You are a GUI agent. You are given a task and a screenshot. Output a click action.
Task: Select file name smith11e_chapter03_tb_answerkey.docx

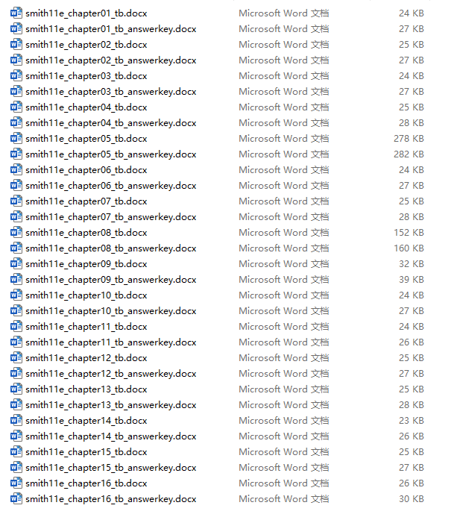(110, 92)
